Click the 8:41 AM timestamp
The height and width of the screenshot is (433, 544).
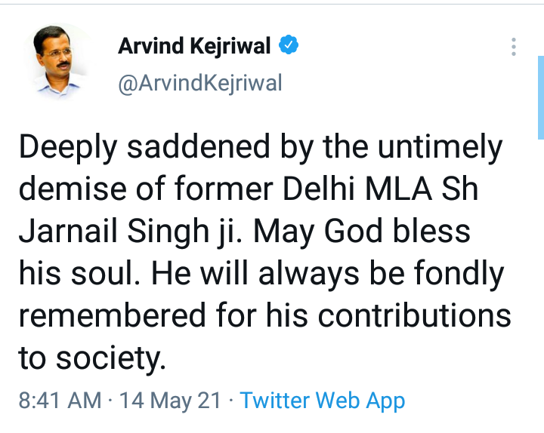pos(59,400)
